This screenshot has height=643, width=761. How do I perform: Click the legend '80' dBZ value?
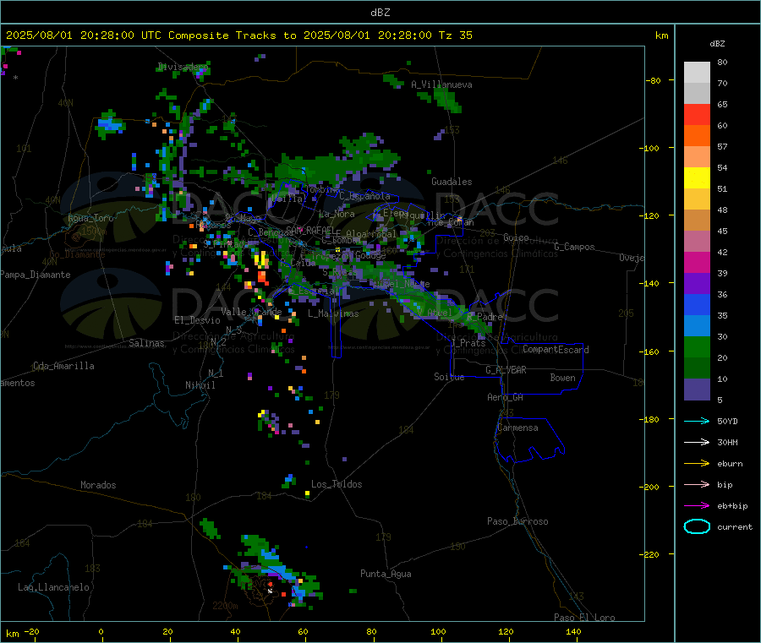[722, 62]
